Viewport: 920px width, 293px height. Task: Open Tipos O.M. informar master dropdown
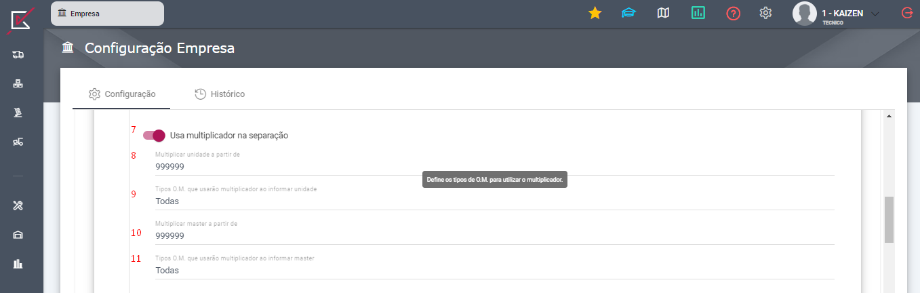point(494,267)
